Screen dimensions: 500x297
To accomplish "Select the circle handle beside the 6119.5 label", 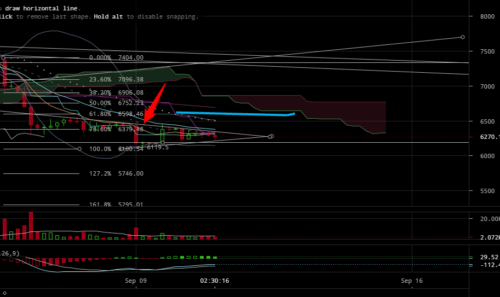I will click(163, 143).
